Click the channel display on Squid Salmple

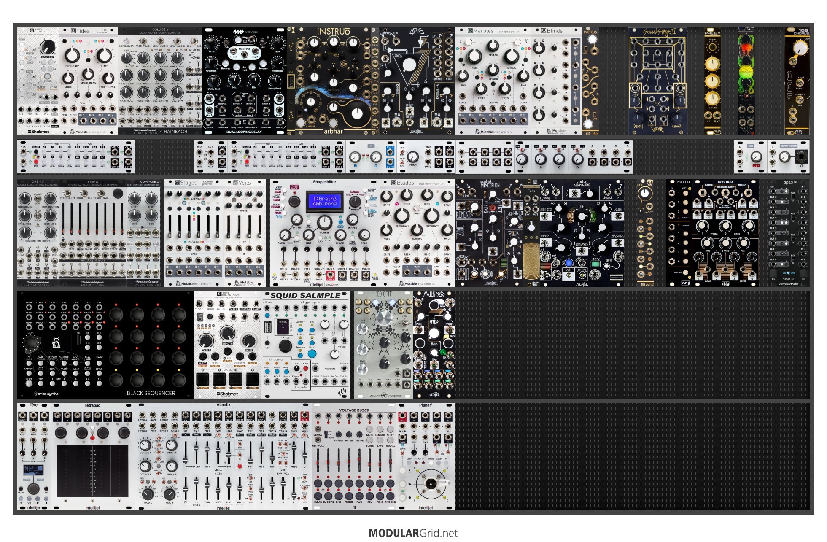point(283,327)
